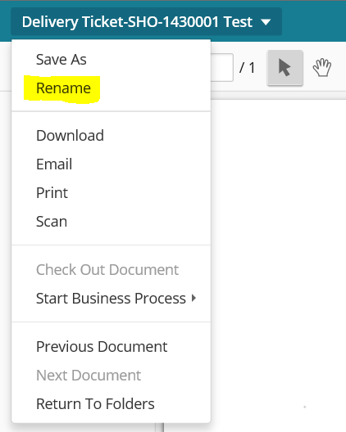Screen dimensions: 346x432
Task: Open the Delivery Ticket title dropdown
Action: coord(146,21)
